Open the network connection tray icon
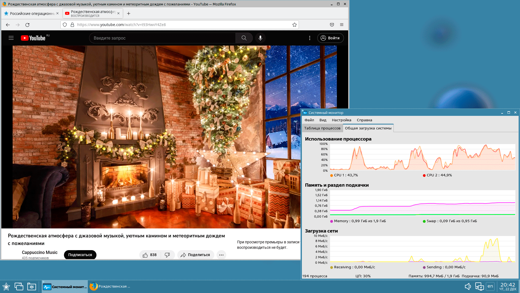The height and width of the screenshot is (293, 520). tap(479, 286)
